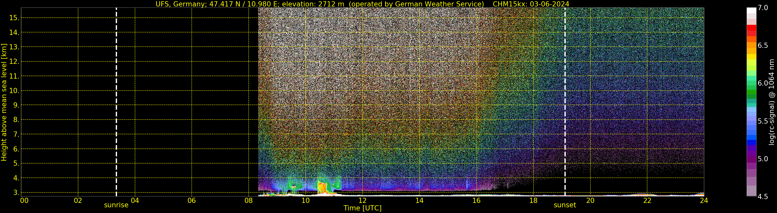Click time tick label "18"

click(533, 201)
